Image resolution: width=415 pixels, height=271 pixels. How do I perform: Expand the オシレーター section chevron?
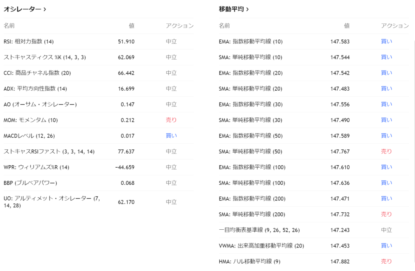(x=45, y=9)
